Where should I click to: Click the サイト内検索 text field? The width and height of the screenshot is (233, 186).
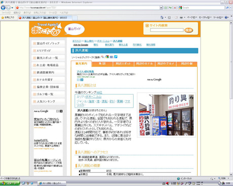[x=167, y=30]
